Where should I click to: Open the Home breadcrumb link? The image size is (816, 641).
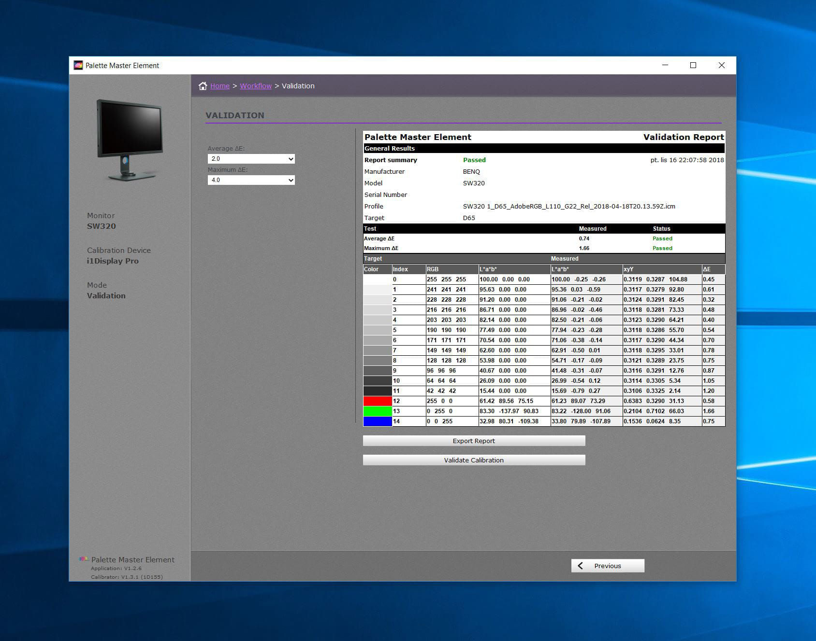tap(220, 86)
